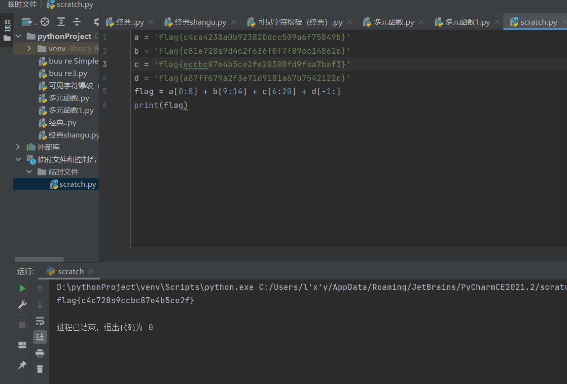Click the flag = a[0:8] code line
The image size is (567, 384).
pos(237,92)
